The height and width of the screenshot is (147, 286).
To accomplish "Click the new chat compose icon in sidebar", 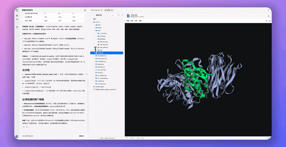I will 17,15.
